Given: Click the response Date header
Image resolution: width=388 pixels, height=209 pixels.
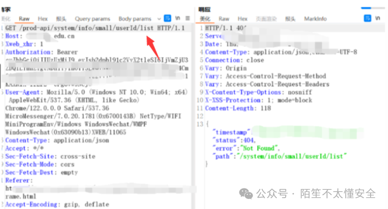Looking at the screenshot, I should (222, 44).
